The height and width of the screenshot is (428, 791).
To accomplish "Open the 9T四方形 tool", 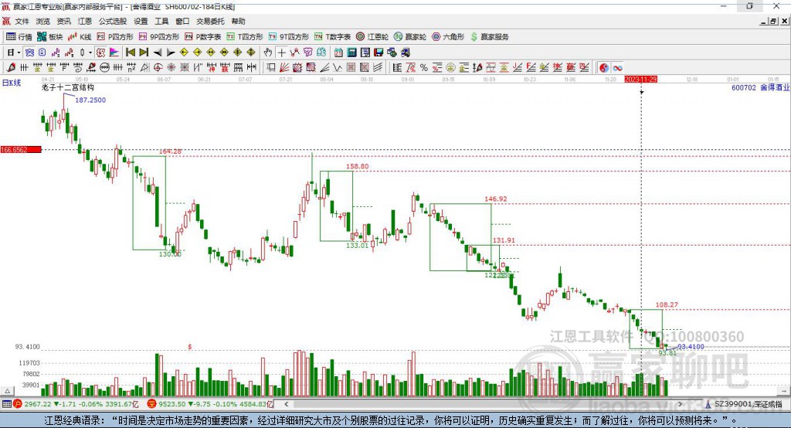I will 289,37.
